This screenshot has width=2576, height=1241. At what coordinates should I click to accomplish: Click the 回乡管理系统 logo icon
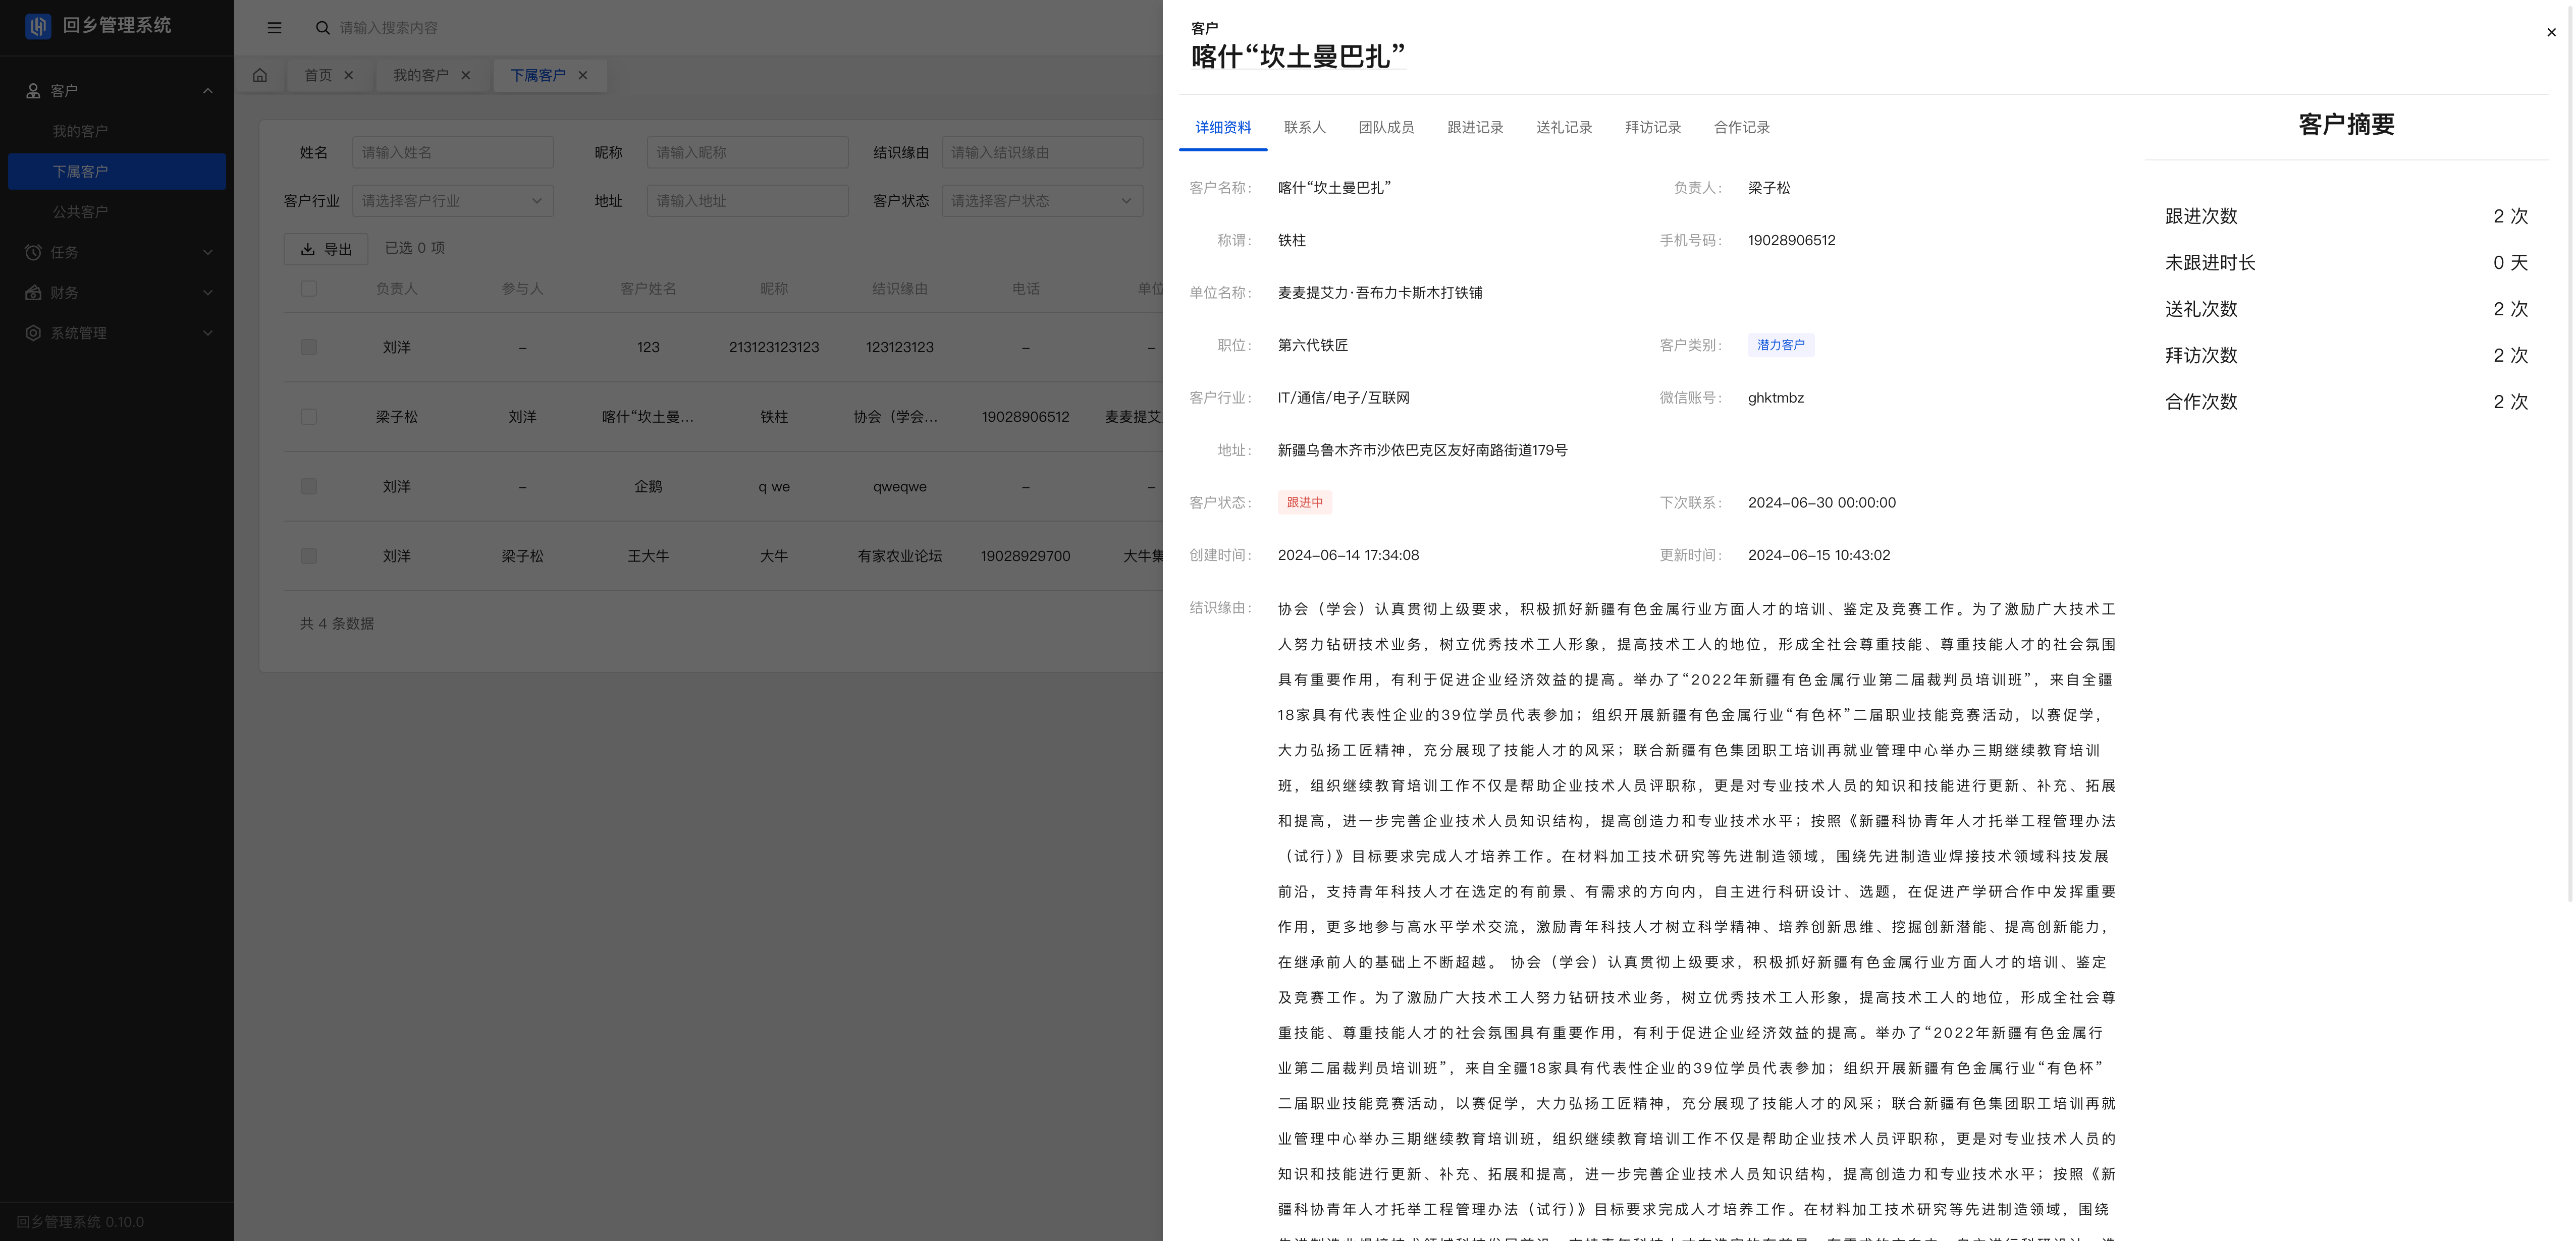point(38,26)
